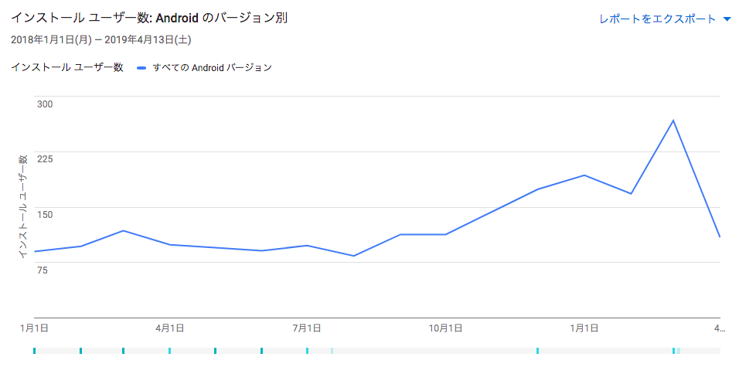Click the chart line's lowest dip after 7月1日

pyautogui.click(x=353, y=256)
